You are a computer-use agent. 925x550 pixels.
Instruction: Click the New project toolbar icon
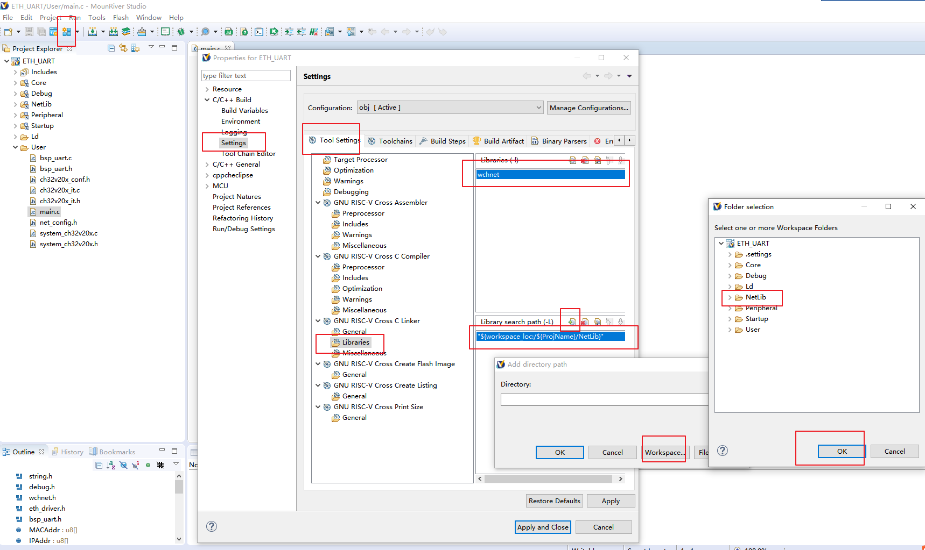coord(9,32)
